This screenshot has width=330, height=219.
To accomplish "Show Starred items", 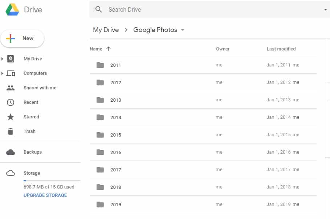I will coord(31,117).
